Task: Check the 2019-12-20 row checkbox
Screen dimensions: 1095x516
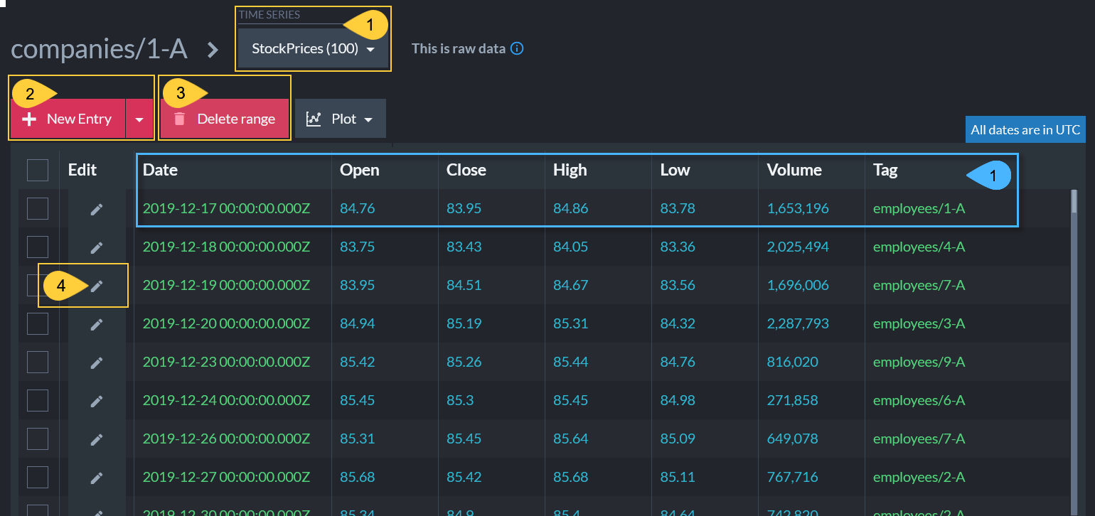Action: pyautogui.click(x=38, y=323)
